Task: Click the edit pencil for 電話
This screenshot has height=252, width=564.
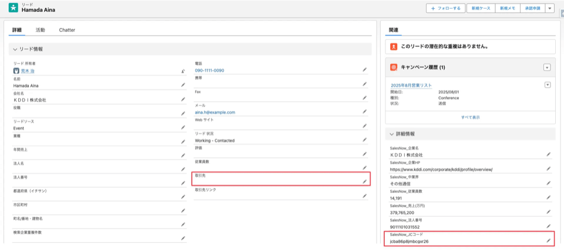Action: (365, 70)
